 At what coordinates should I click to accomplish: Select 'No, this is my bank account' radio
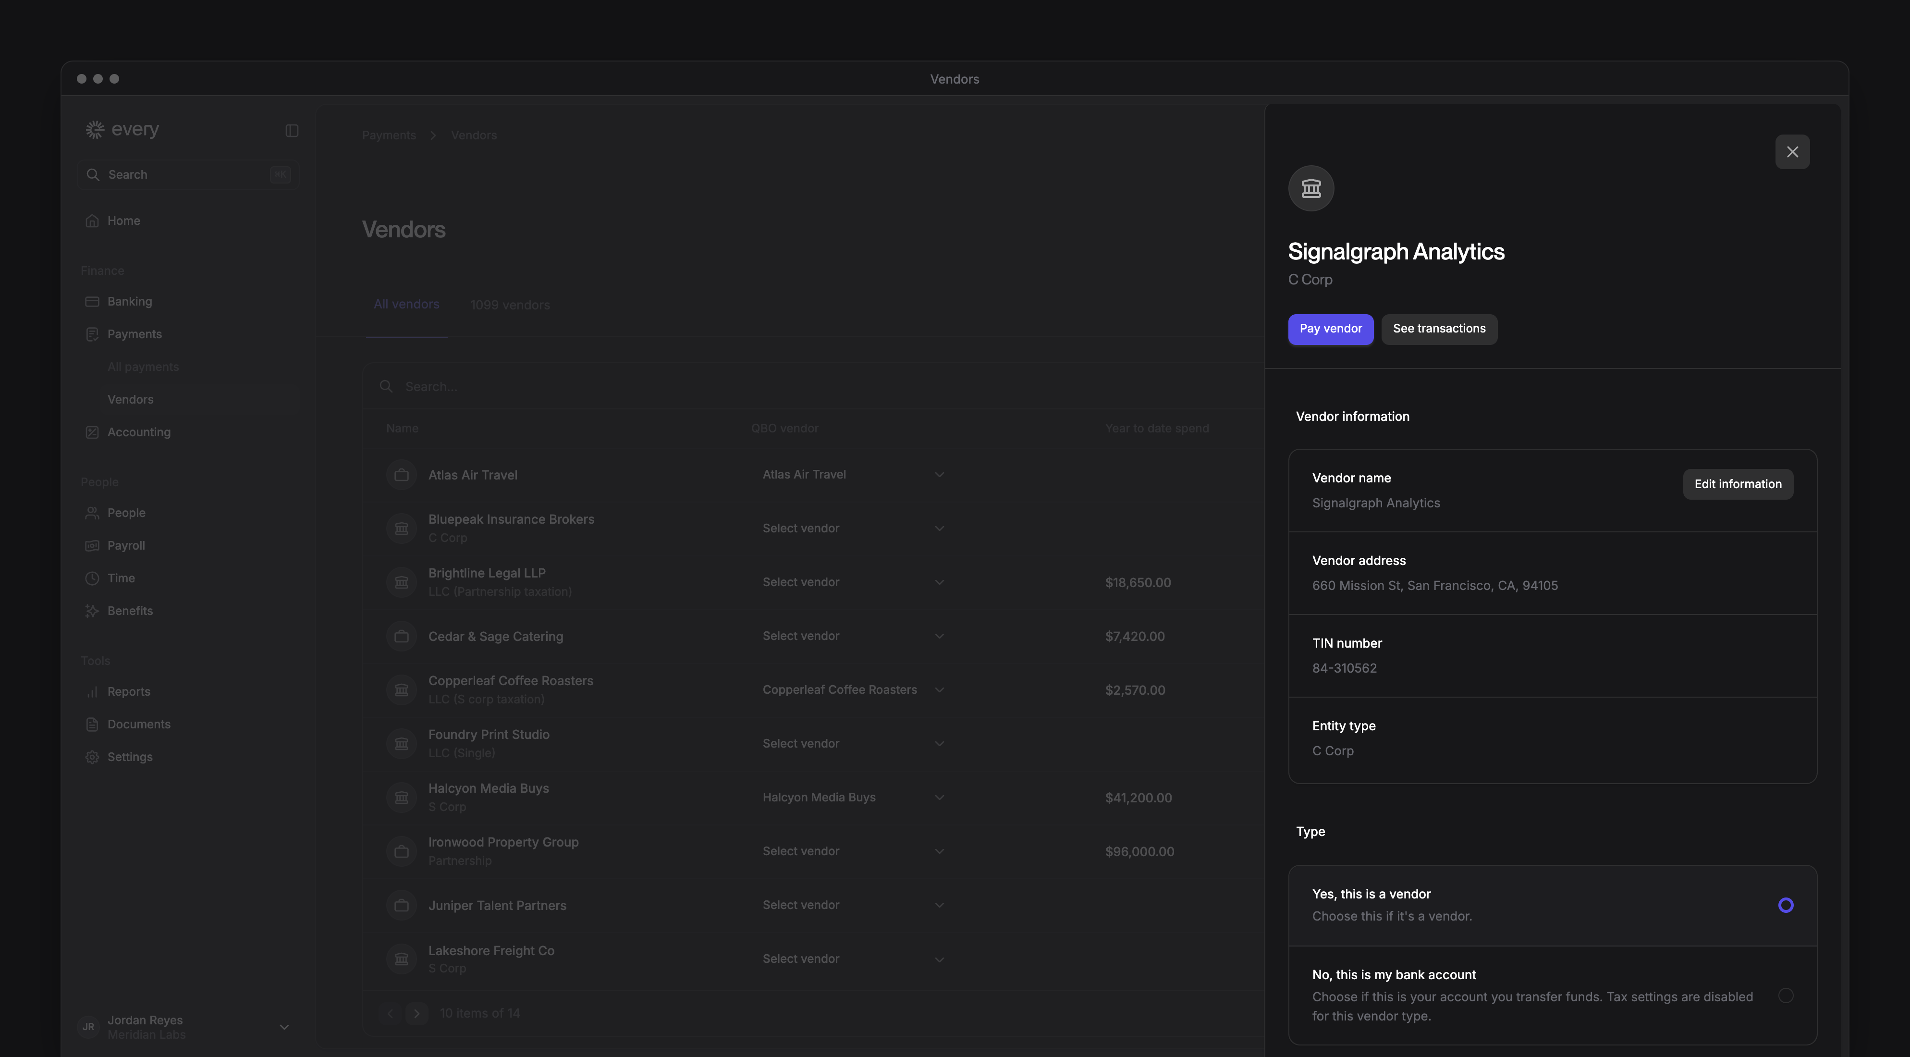1786,996
